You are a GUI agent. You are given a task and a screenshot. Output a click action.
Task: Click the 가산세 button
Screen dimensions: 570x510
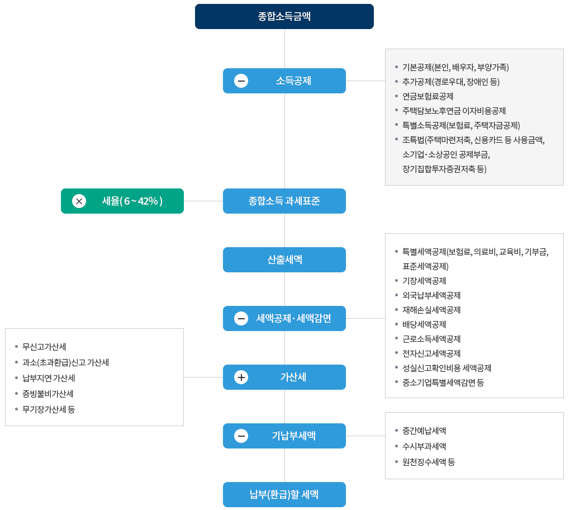coord(284,377)
